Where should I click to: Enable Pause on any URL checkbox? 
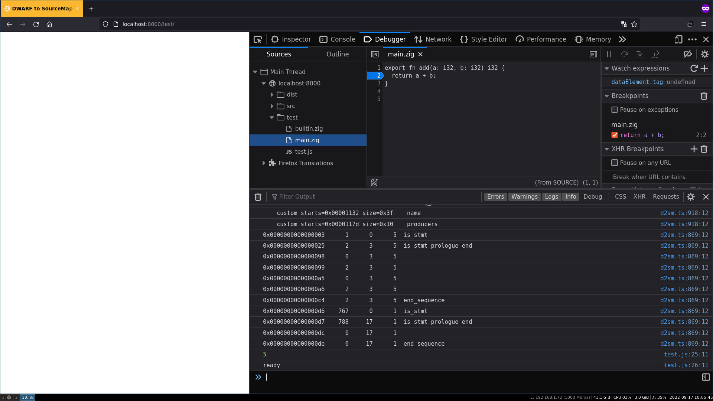(615, 163)
